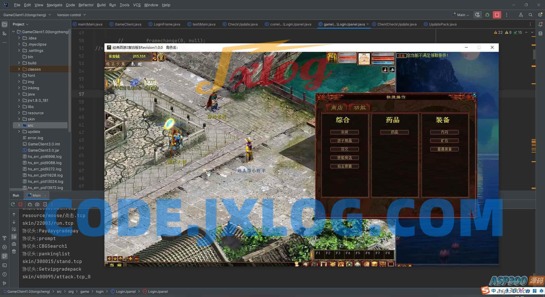This screenshot has width=545, height=297.
Task: Toggle the Project tool window sidebar button
Action: (x=4, y=24)
